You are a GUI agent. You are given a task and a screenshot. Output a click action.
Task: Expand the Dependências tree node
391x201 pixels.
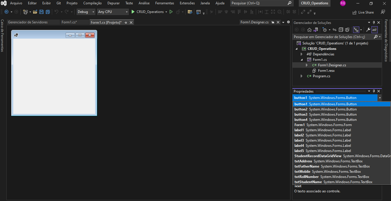click(302, 54)
